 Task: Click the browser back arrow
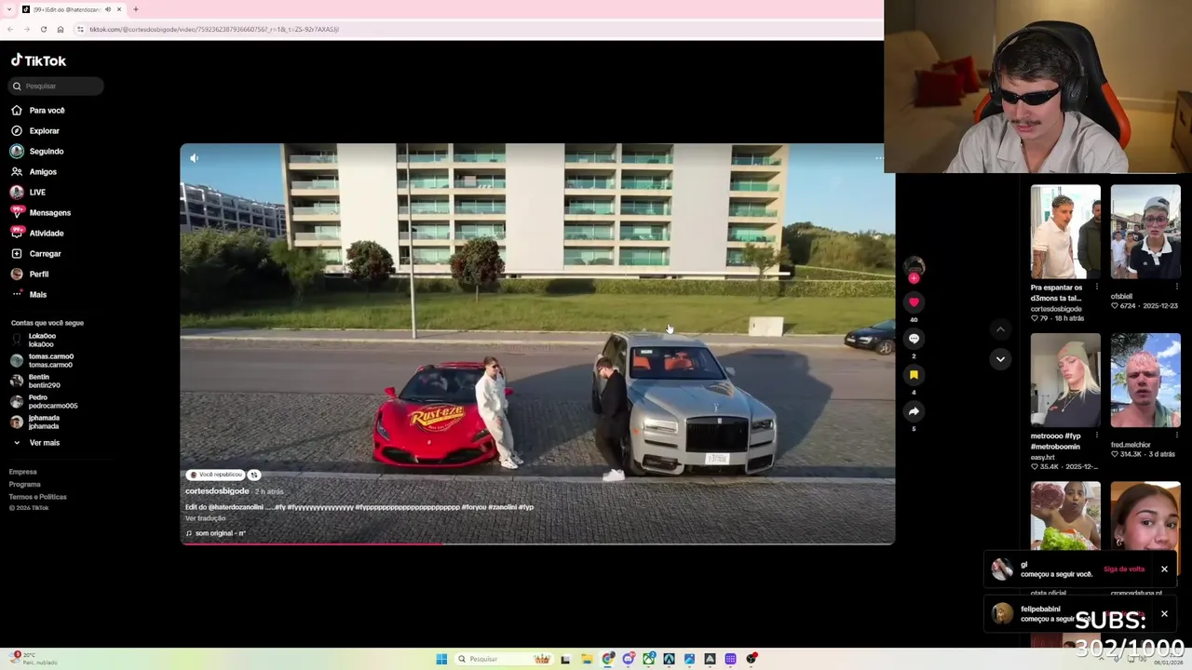point(10,29)
